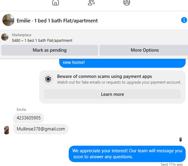Open Emilie's profile picture in the chat header
Screen dimensions: 188x166
coord(8,20)
